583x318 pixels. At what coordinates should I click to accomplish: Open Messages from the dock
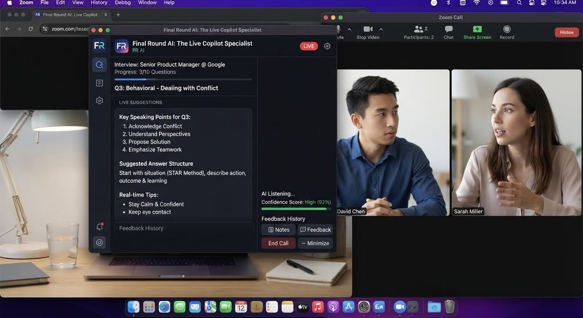pyautogui.click(x=179, y=307)
